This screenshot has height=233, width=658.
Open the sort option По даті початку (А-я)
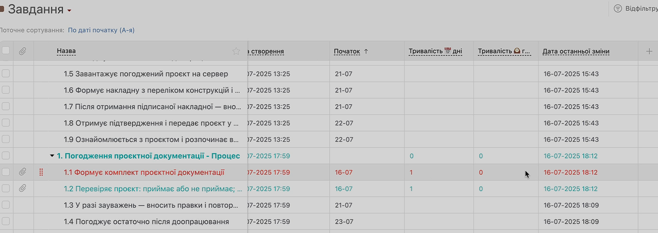[101, 30]
